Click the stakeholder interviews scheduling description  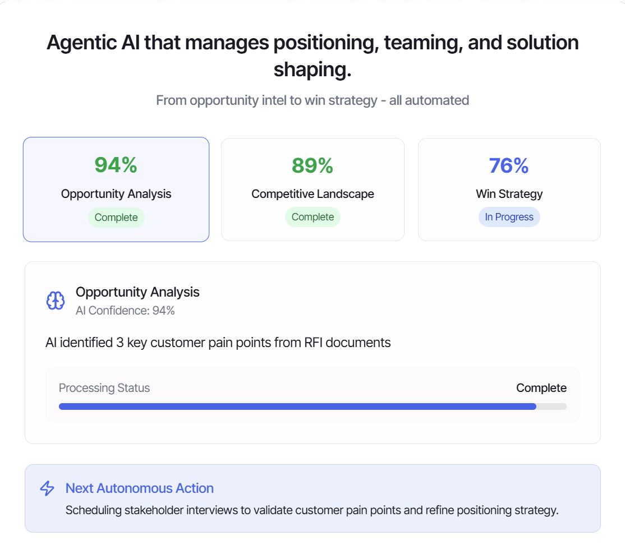click(x=312, y=510)
